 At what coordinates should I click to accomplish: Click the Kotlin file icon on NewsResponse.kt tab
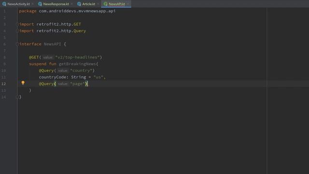click(x=40, y=4)
